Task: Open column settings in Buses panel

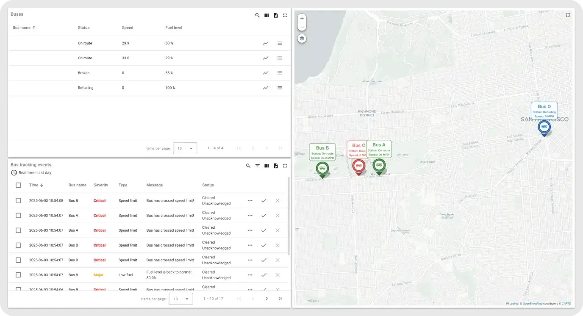Action: pos(267,15)
